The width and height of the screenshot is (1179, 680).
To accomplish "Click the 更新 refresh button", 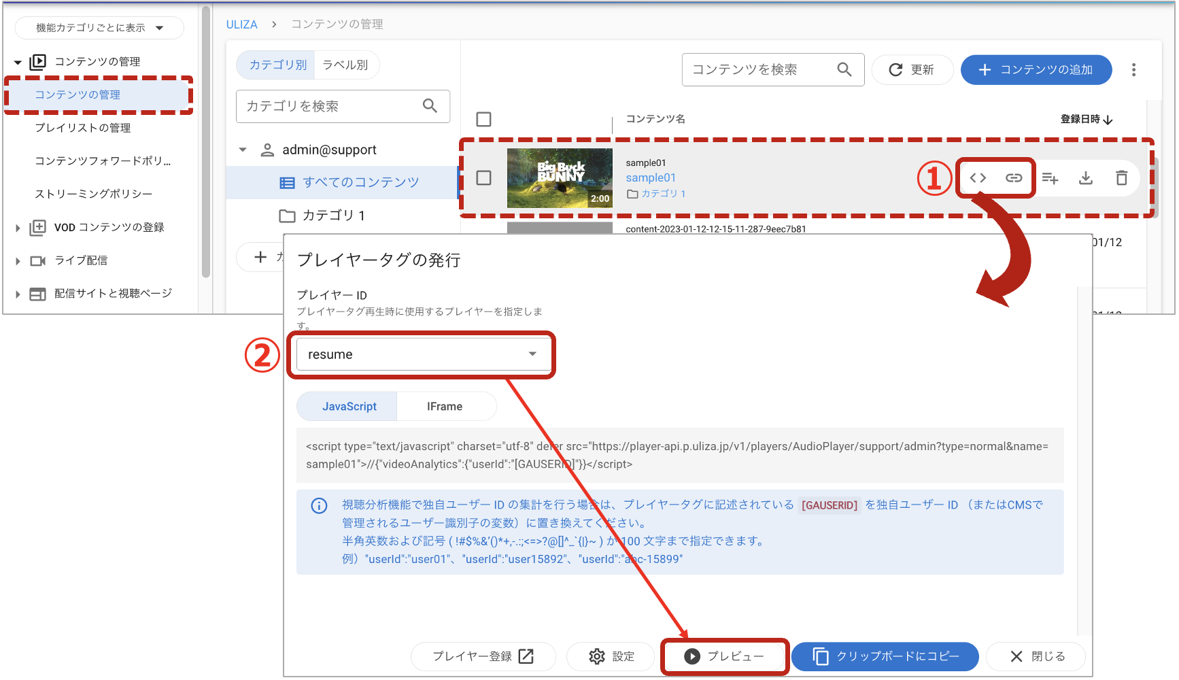I will point(912,70).
